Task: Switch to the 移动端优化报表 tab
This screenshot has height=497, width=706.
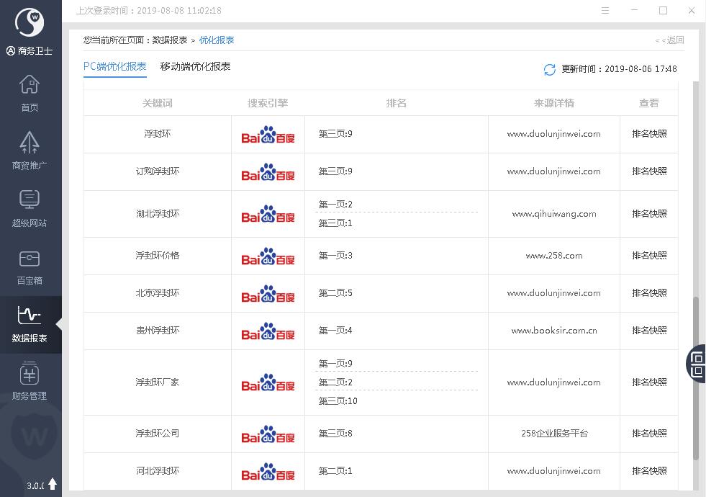Action: coord(195,66)
